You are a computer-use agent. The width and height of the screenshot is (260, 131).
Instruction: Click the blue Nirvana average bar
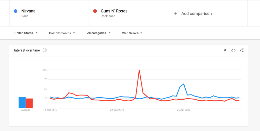22,102
